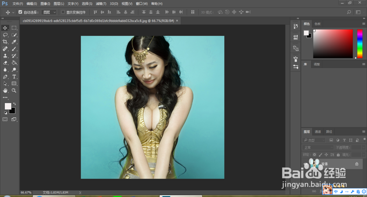Switch to the 调整 Adjustments tab

coord(317,64)
